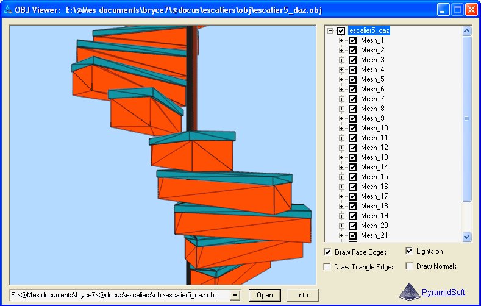Expand the Mesh_13 tree node
481x306 pixels.
[341, 158]
